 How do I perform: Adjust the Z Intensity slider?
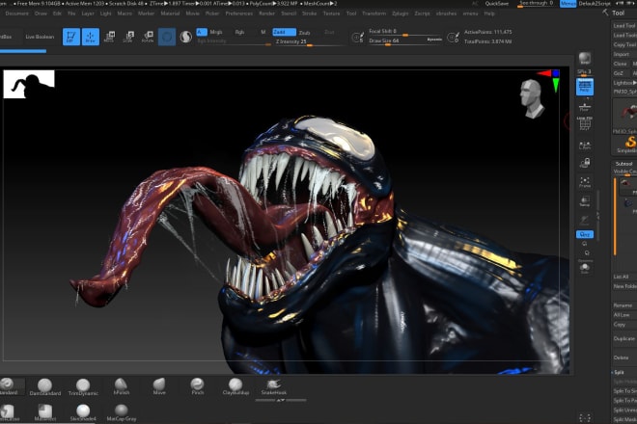[309, 41]
